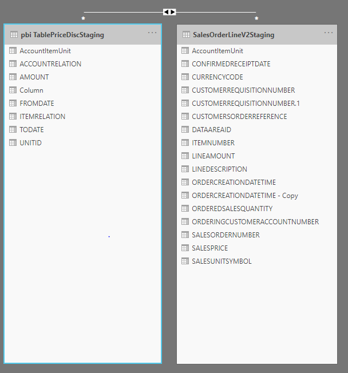
Task: Select the LINEAMOUNT field
Action: (213, 156)
